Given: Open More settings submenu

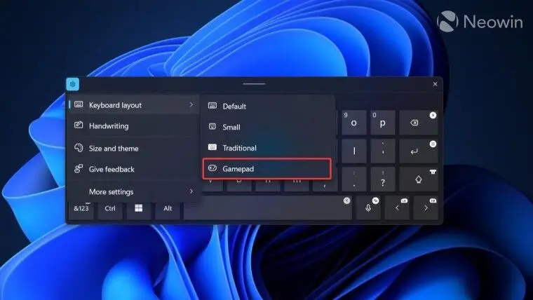Looking at the screenshot, I should tap(133, 191).
